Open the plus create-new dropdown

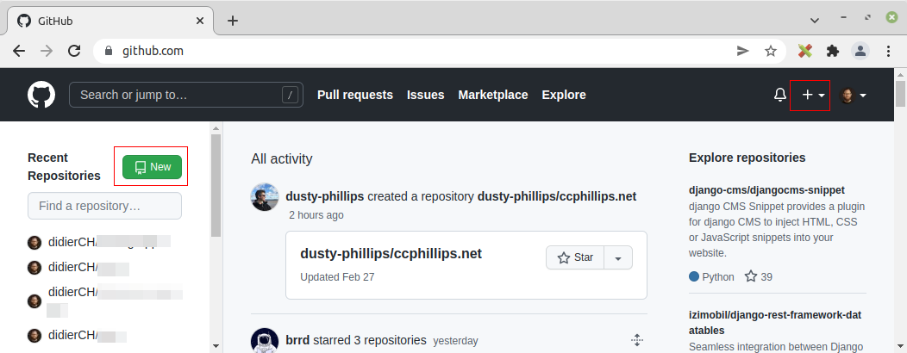point(813,96)
